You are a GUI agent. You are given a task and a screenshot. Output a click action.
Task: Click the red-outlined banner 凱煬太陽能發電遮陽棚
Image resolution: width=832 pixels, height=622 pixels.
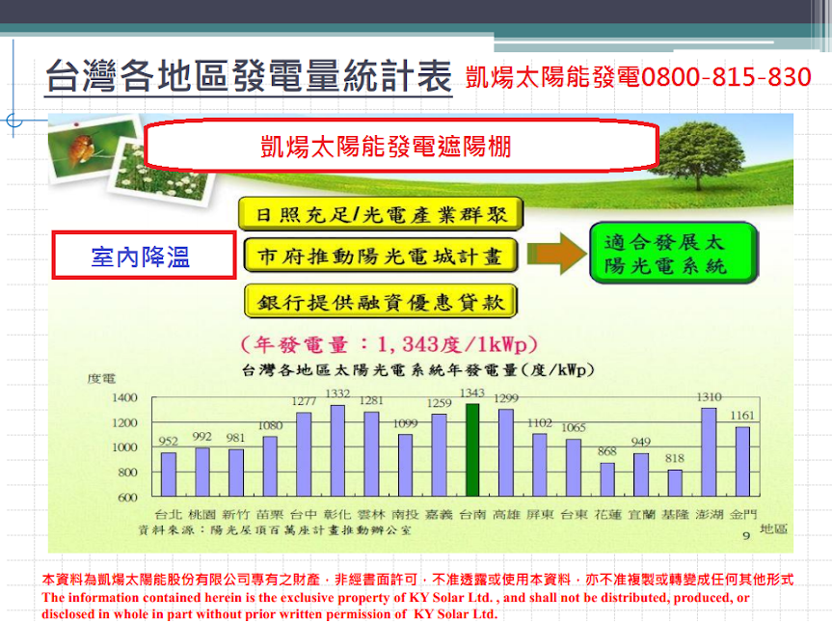pos(401,146)
